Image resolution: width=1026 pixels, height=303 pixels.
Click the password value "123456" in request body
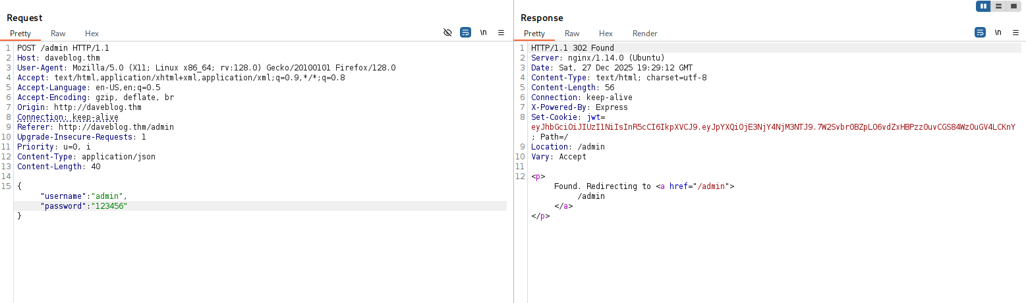(x=109, y=206)
